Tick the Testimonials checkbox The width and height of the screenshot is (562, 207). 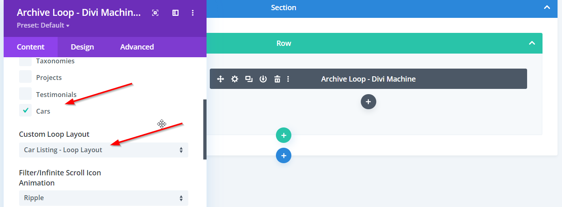point(25,93)
